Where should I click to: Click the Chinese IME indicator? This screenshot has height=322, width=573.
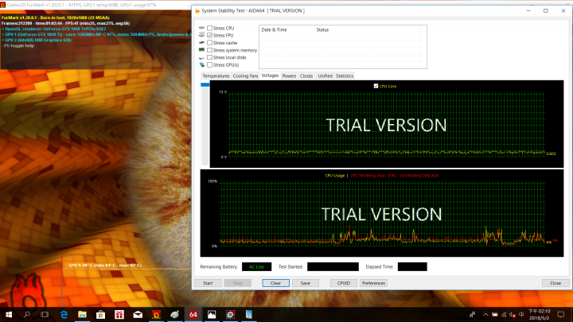521,314
